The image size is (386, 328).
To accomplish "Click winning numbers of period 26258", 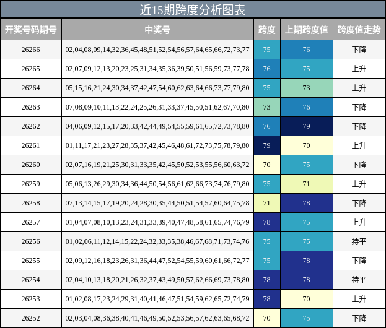I will pyautogui.click(x=157, y=203).
